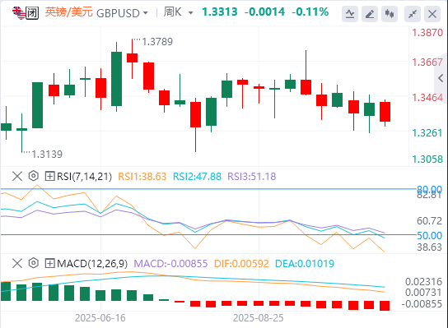Click the low marker label 1.3139
Screen dimensions: 448x328
click(x=47, y=155)
